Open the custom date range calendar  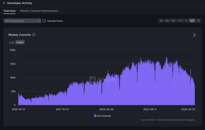point(198,21)
